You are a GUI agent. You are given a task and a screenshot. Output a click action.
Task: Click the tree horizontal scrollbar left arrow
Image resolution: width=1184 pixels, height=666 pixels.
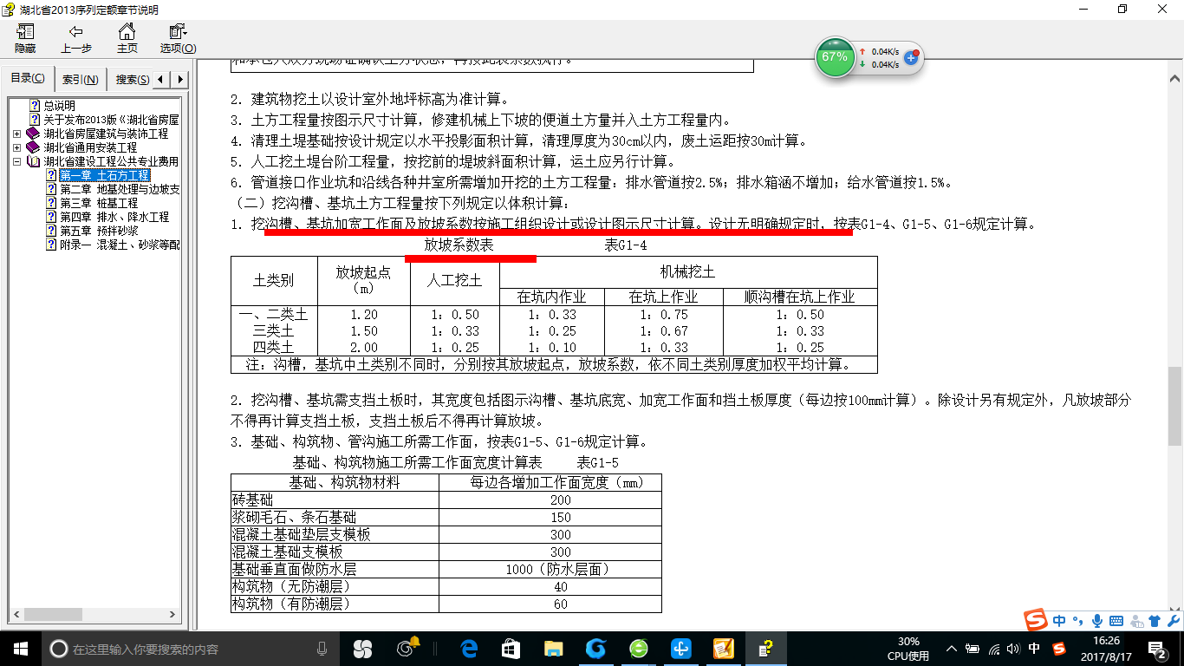[x=15, y=617]
